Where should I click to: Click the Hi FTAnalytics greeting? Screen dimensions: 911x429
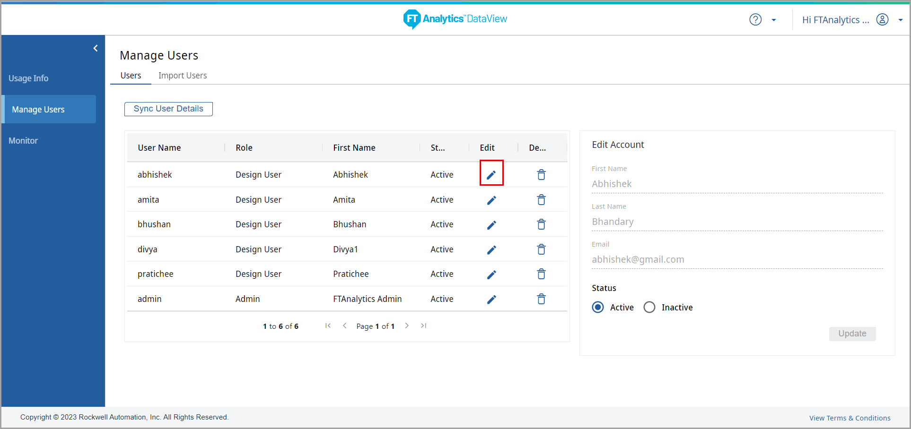click(836, 20)
